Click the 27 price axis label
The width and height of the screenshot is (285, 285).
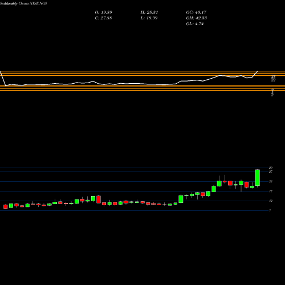tap(271, 172)
